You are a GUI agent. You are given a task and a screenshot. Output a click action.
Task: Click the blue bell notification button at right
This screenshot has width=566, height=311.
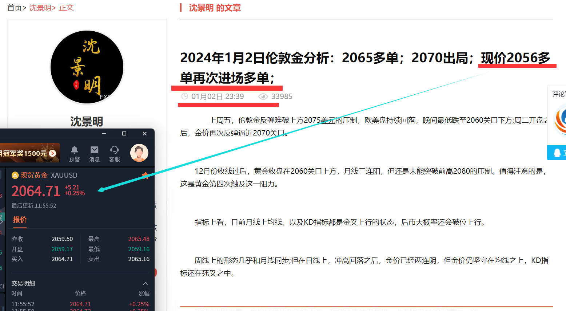click(x=557, y=152)
